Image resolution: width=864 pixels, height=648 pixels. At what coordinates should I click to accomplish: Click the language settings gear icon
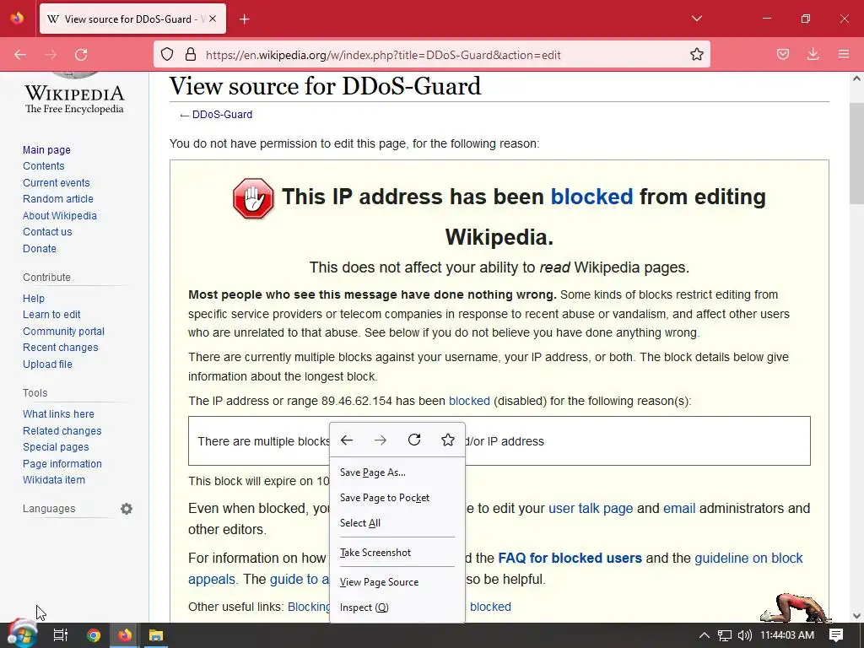127,509
